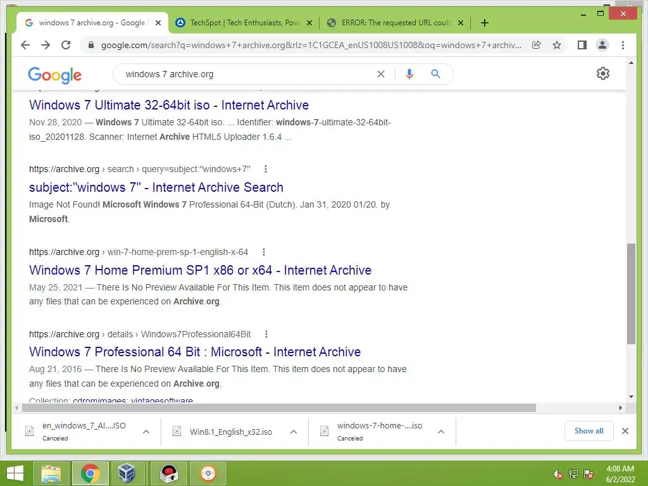Viewport: 648px width, 486px height.
Task: Click scroll right arrow
Action: pyautogui.click(x=620, y=408)
